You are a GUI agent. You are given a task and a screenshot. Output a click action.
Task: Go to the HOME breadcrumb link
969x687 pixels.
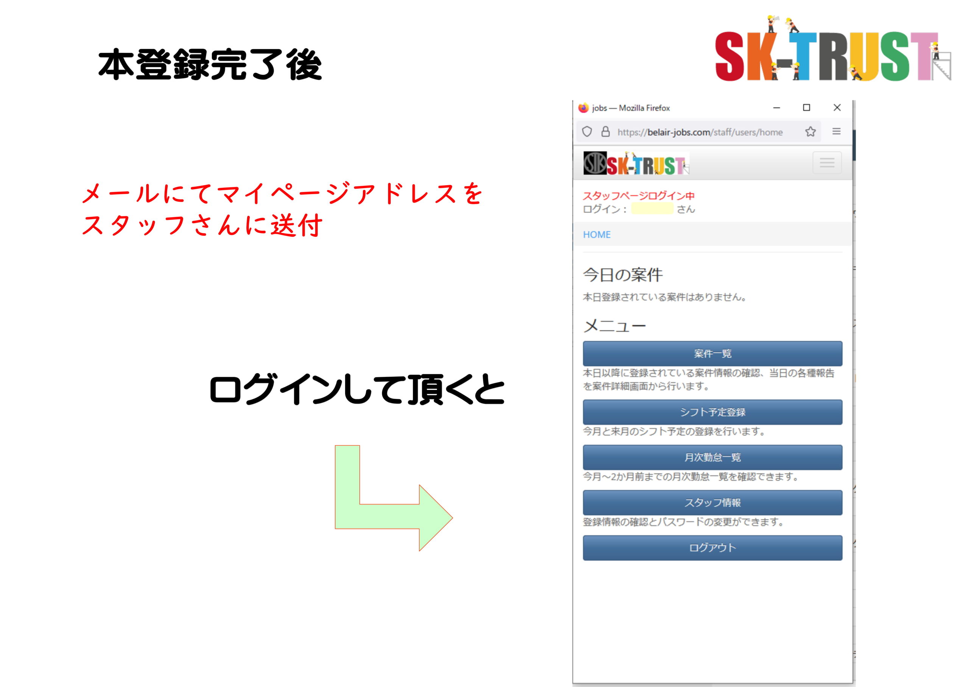click(x=597, y=235)
